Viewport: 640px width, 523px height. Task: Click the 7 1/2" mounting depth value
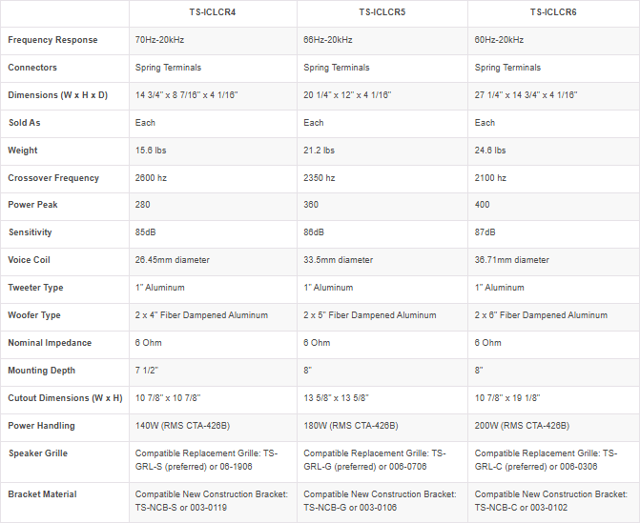[146, 371]
